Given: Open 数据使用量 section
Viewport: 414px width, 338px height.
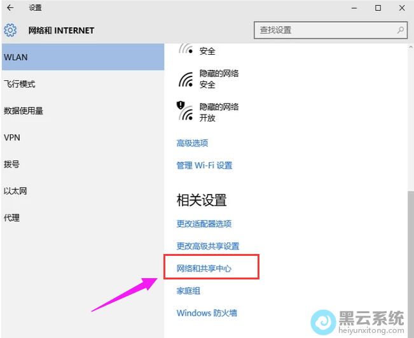Looking at the screenshot, I should tap(24, 111).
